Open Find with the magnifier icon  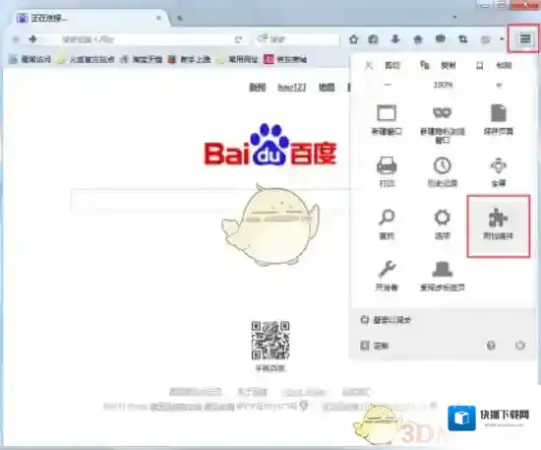coord(387,224)
